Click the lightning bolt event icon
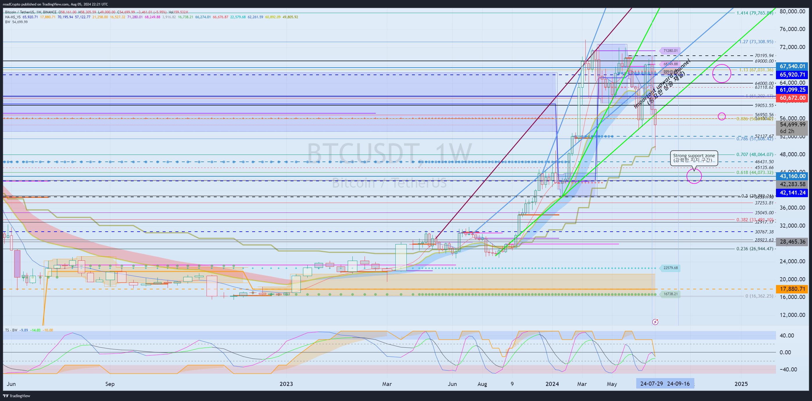 655,322
